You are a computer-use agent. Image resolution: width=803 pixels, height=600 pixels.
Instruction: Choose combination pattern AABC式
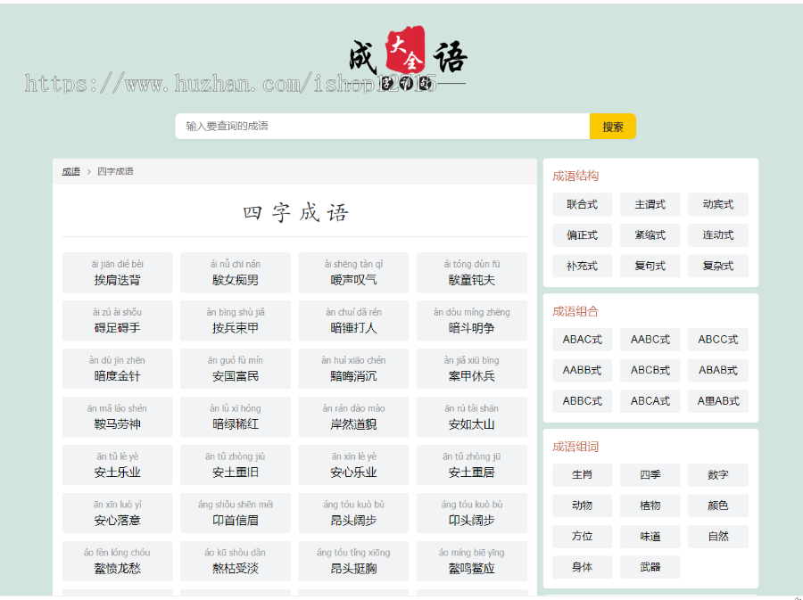650,340
